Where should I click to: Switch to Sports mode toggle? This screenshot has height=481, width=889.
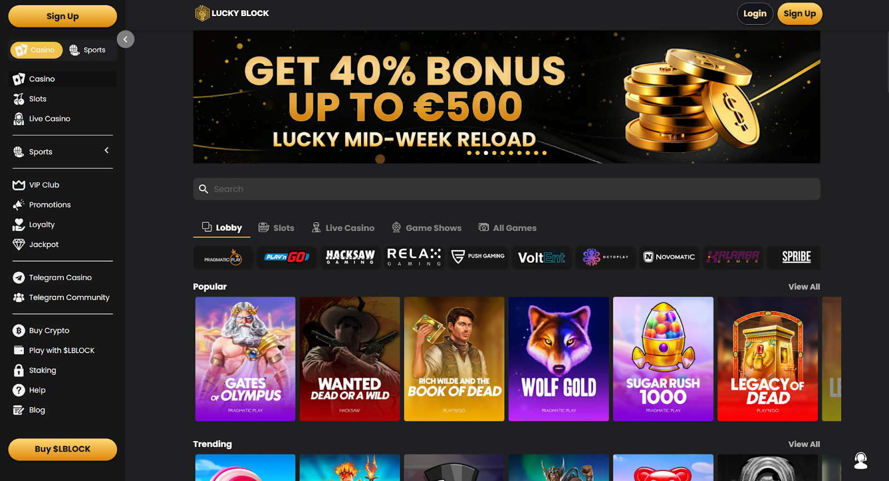87,50
